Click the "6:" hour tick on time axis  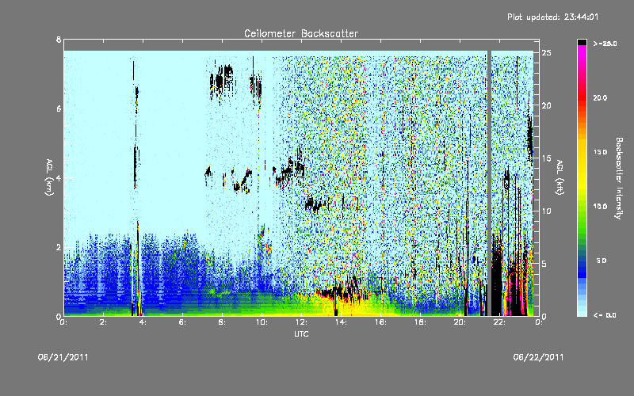182,322
